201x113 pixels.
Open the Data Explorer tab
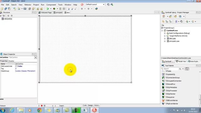click(193, 62)
